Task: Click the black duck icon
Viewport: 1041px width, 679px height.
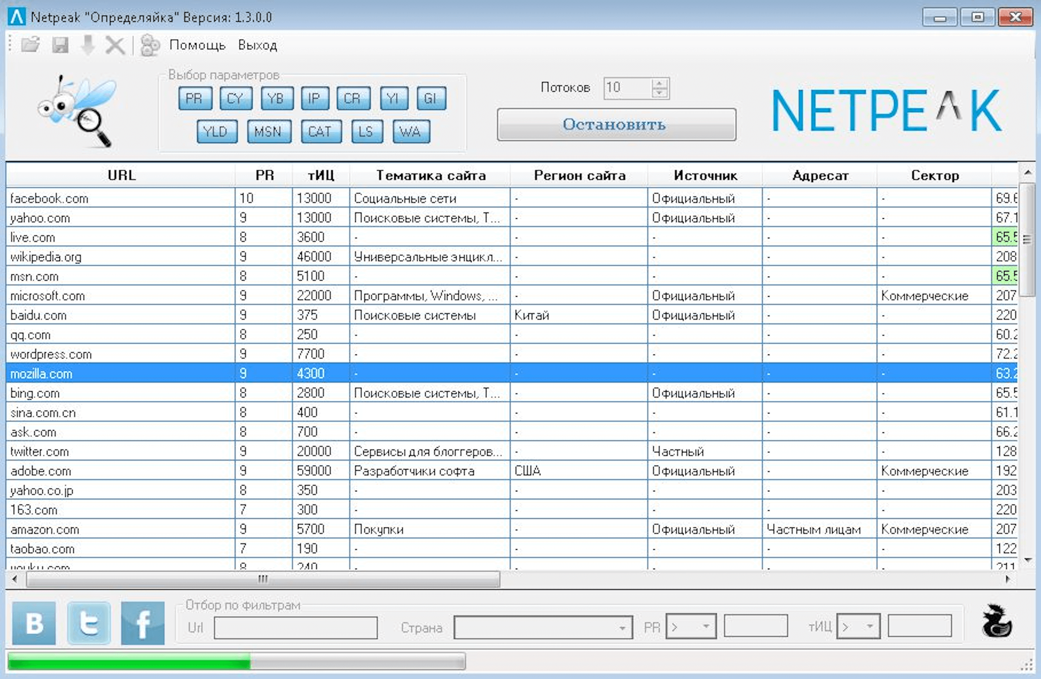Action: 996,622
